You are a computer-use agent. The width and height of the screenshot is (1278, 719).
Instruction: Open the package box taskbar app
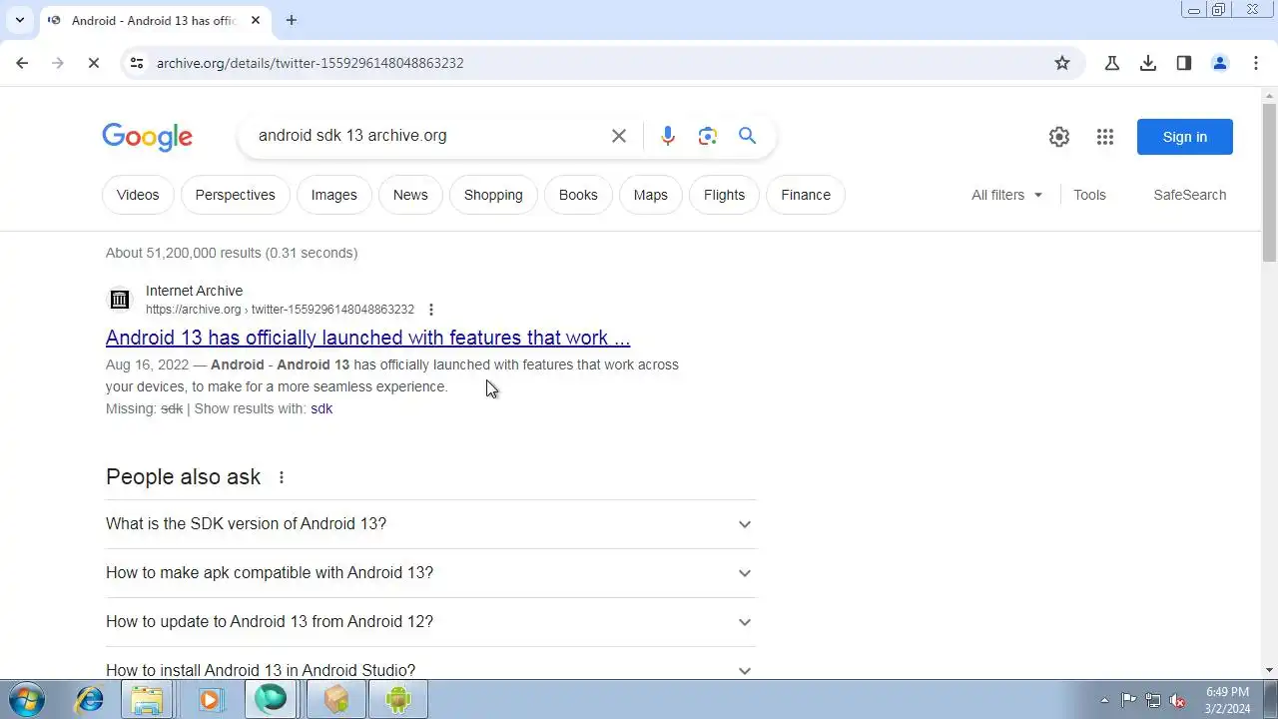pos(336,699)
